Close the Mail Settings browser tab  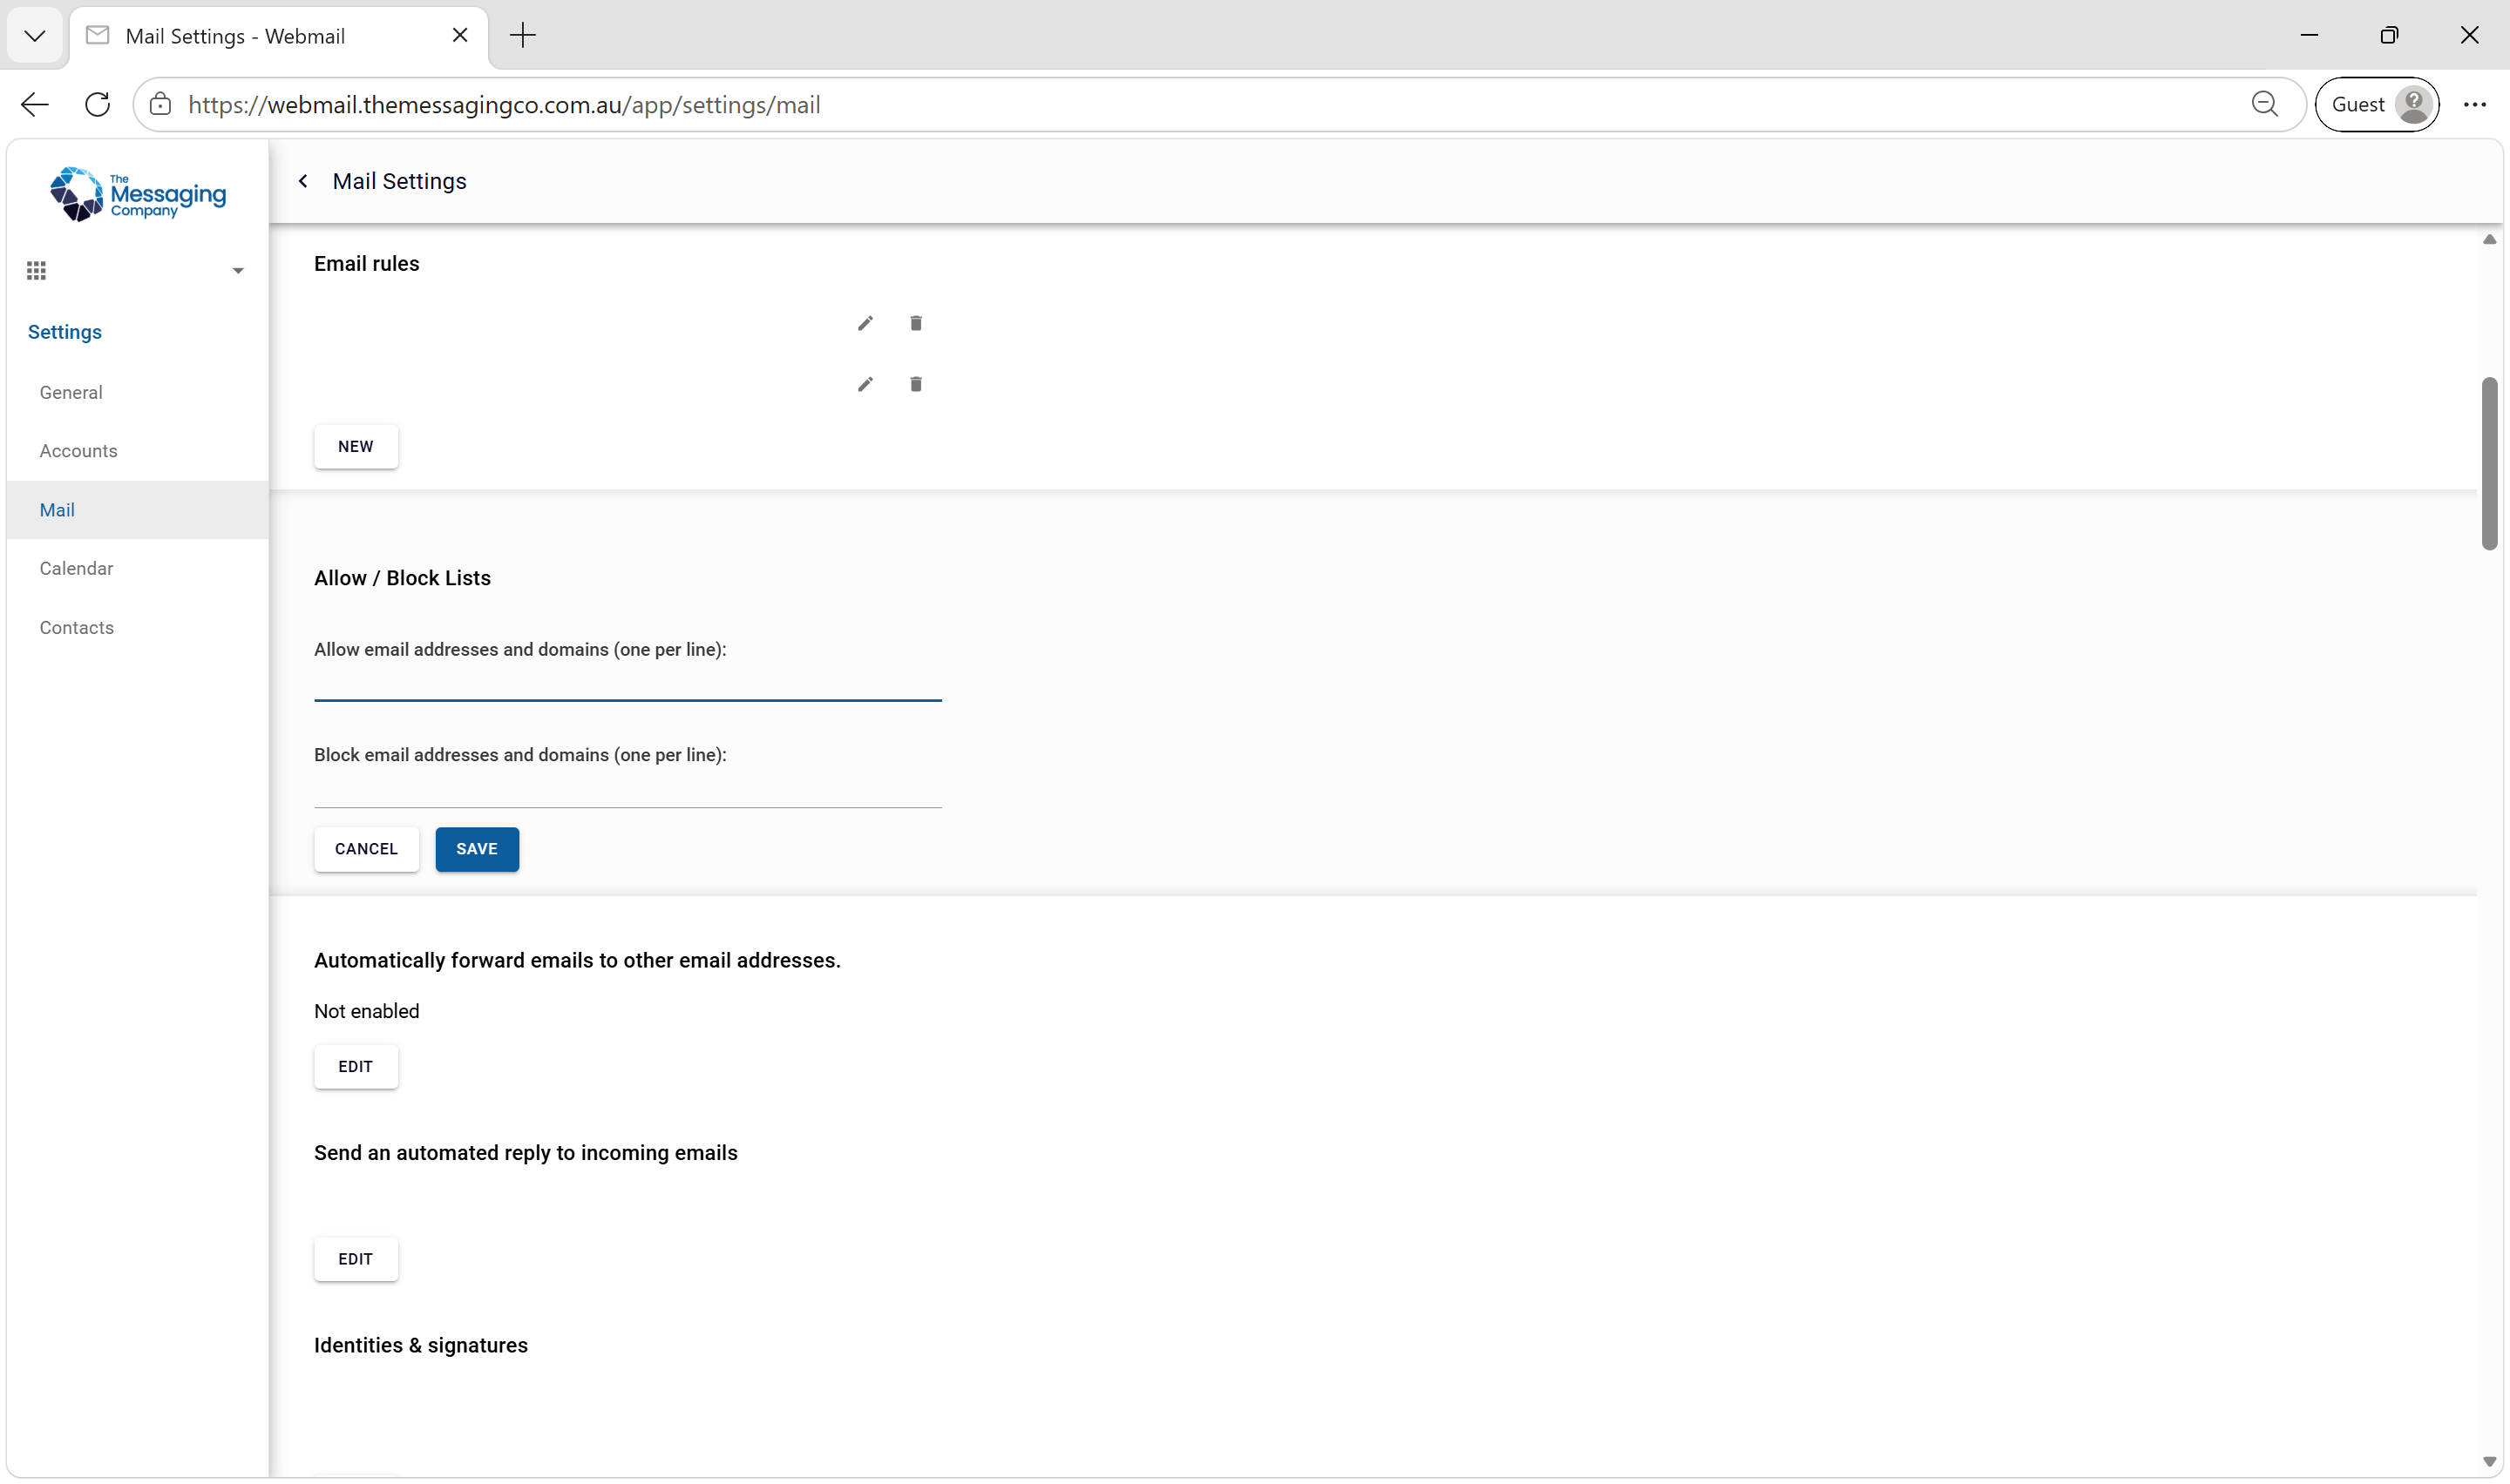(x=460, y=36)
